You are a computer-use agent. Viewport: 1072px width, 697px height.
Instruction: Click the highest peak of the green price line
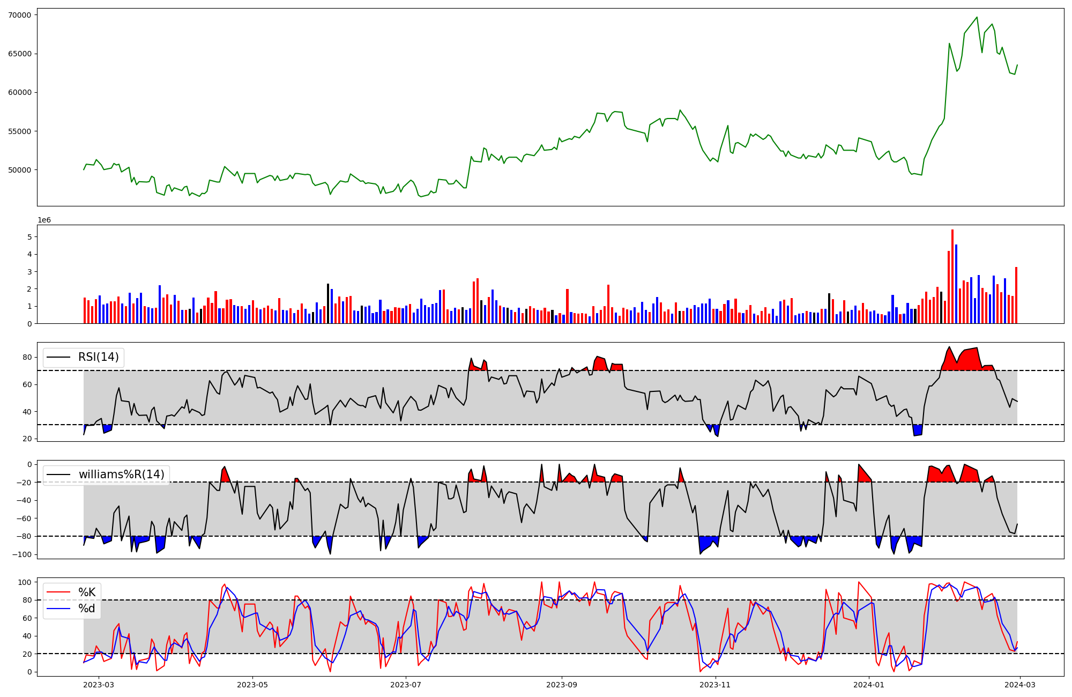[x=977, y=17]
